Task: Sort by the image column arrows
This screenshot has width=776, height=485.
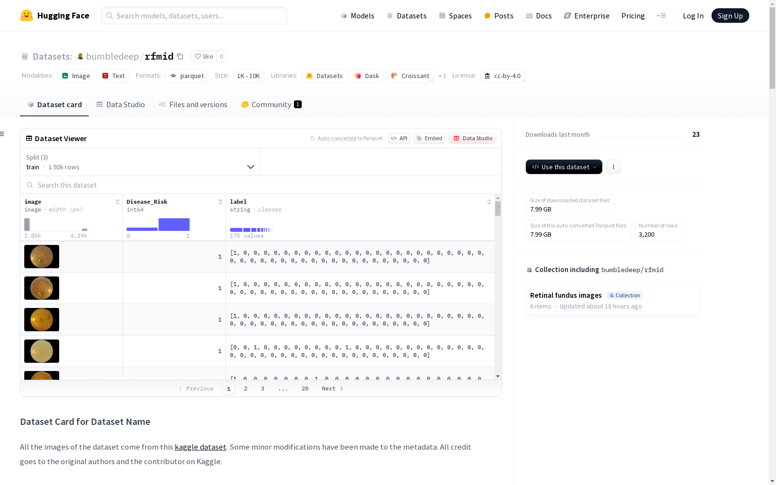Action: [117, 202]
